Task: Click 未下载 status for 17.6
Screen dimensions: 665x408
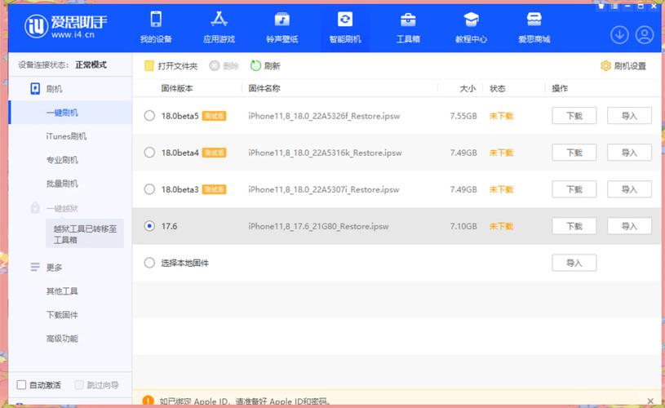Action: click(x=501, y=227)
